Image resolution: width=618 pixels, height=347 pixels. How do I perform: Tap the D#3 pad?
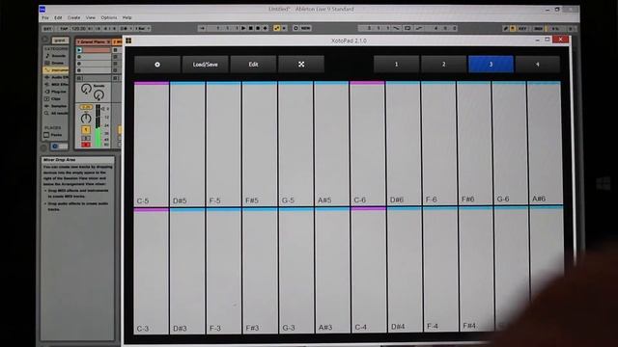(x=187, y=272)
